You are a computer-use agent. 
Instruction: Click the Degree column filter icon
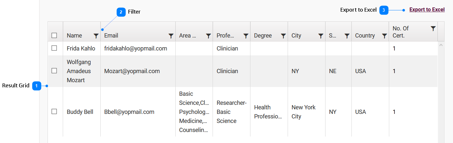283,36
